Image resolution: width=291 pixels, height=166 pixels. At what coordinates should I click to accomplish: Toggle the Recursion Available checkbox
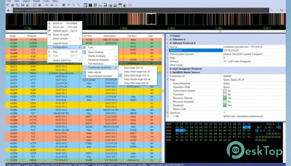(225, 102)
